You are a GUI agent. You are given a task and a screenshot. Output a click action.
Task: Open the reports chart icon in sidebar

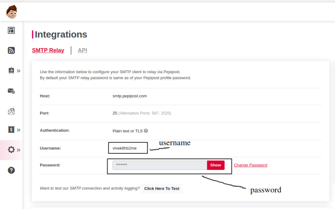(x=11, y=70)
